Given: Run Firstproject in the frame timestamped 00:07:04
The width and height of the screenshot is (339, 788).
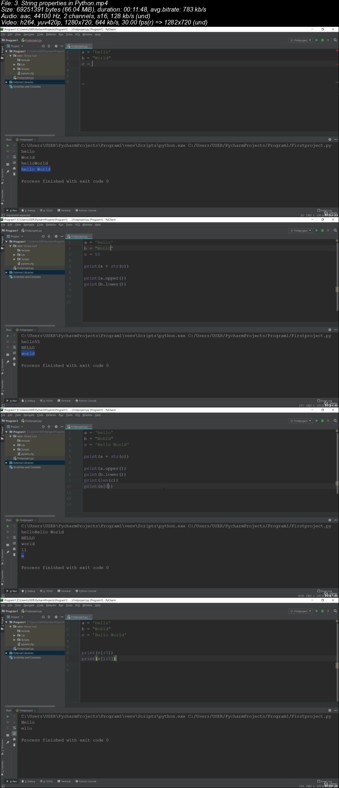Looking at the screenshot, I should coord(316,421).
